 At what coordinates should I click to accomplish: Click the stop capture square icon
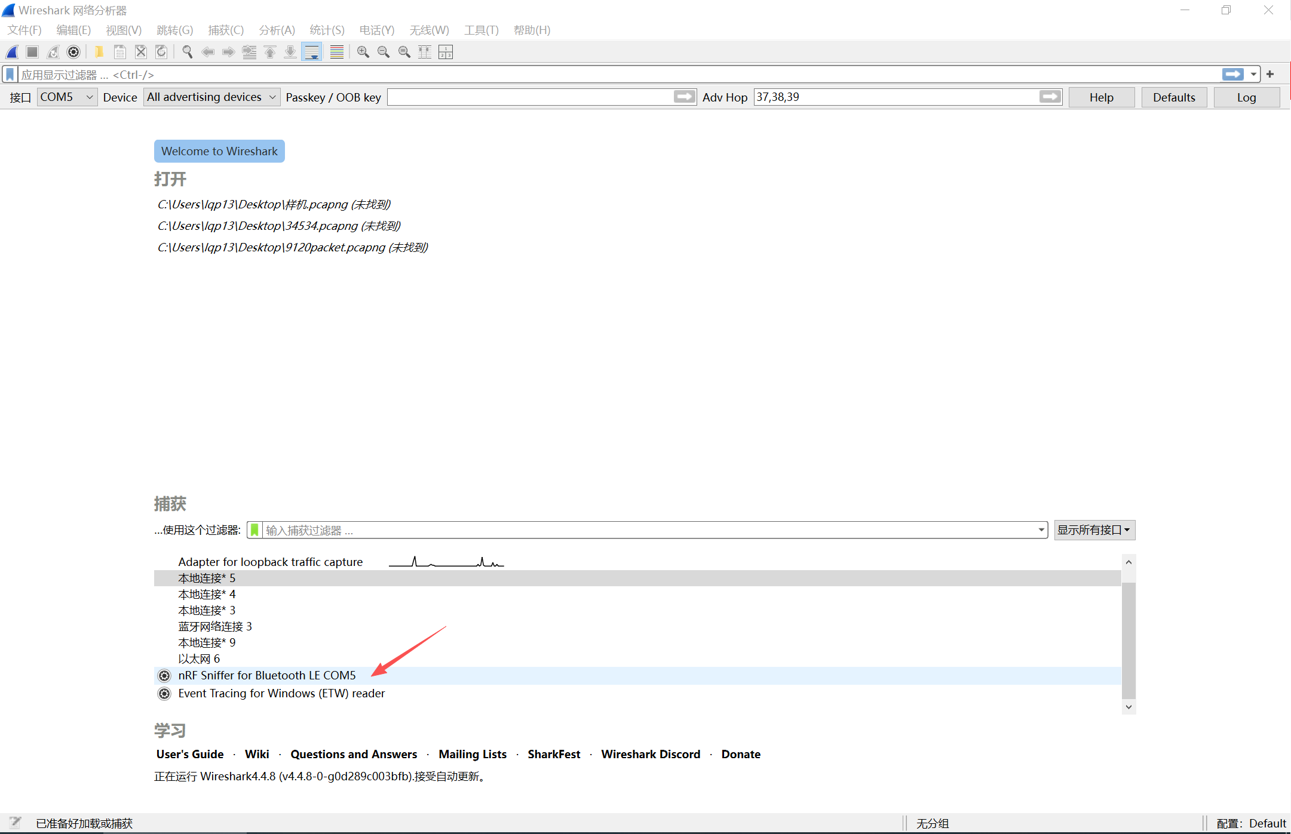32,52
